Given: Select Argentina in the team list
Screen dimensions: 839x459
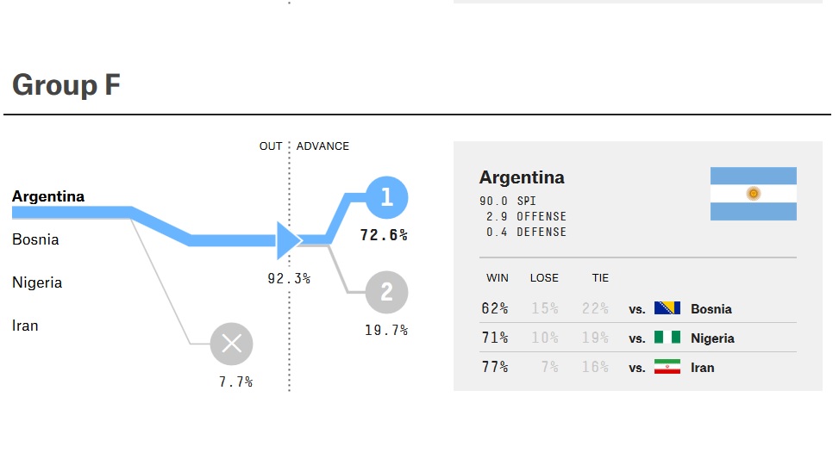Looking at the screenshot, I should point(48,196).
